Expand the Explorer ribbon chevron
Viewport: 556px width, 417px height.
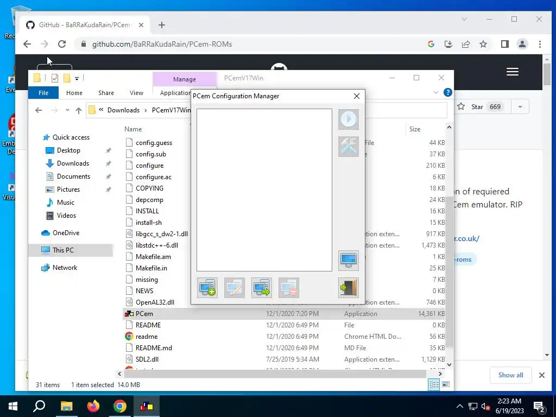[436, 92]
